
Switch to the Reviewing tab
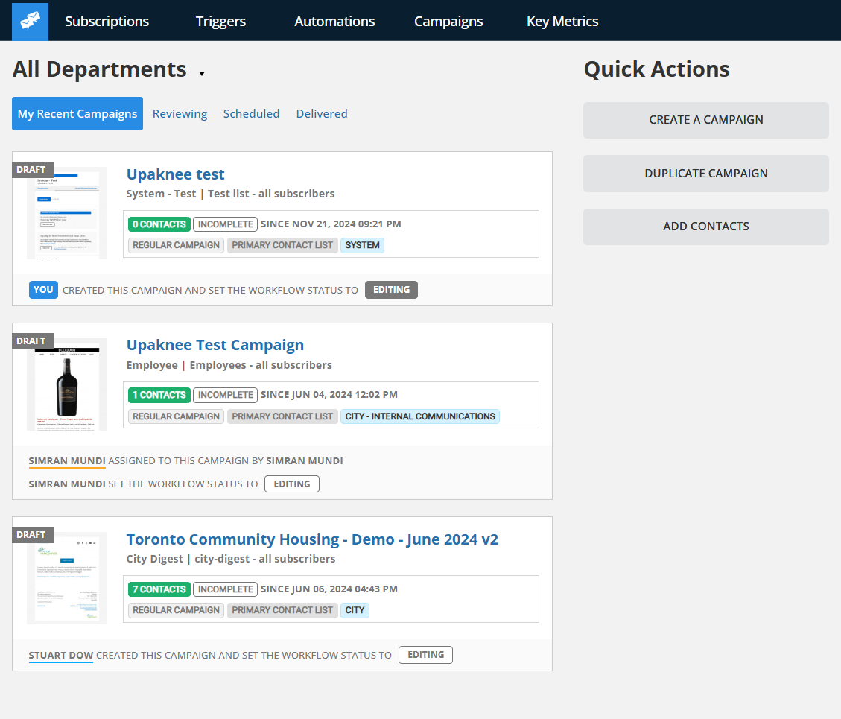(x=180, y=113)
